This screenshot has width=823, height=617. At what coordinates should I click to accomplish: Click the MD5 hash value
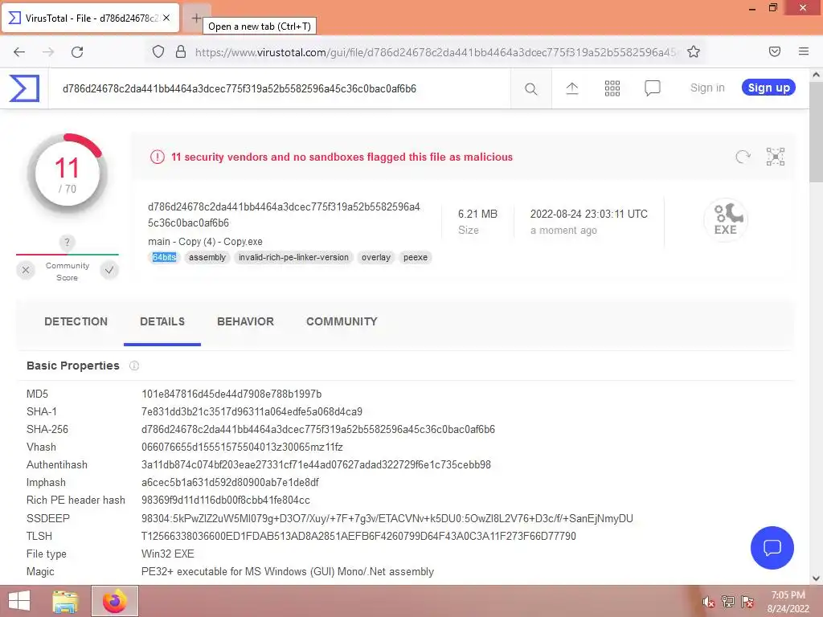tap(231, 394)
